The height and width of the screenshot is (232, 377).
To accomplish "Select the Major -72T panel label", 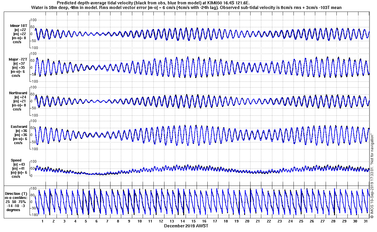I will [18, 59].
